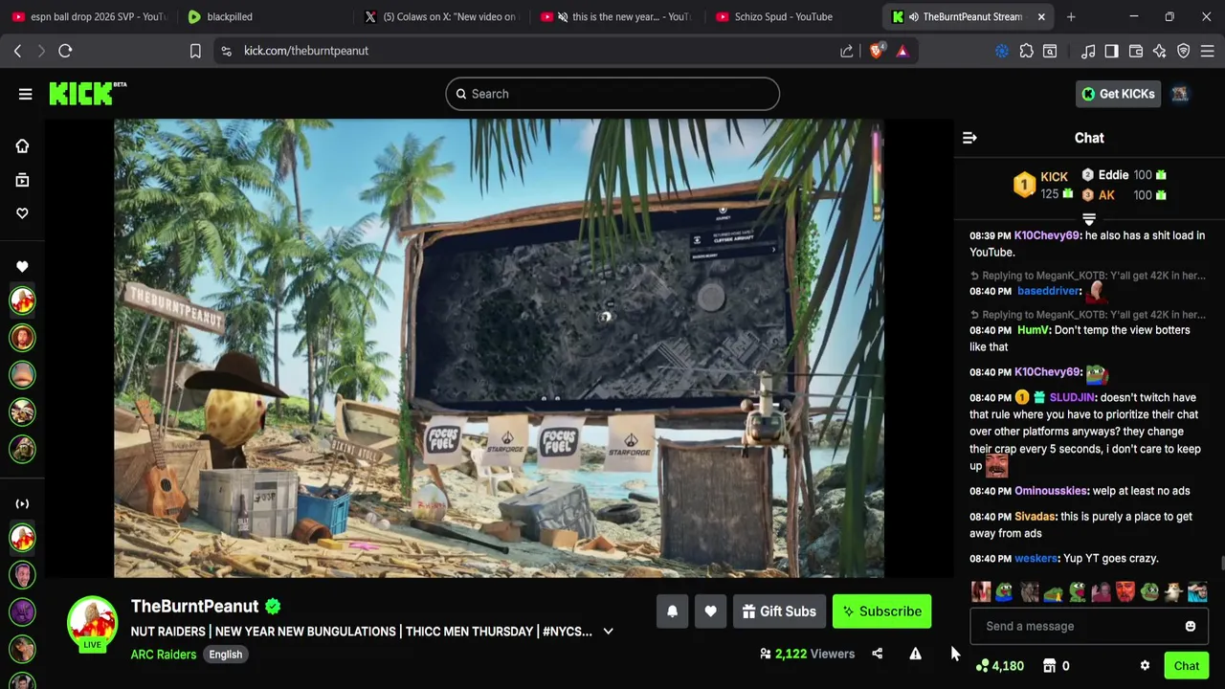Bookmark this page icon
Viewport: 1225px width, 689px height.
coord(195,51)
